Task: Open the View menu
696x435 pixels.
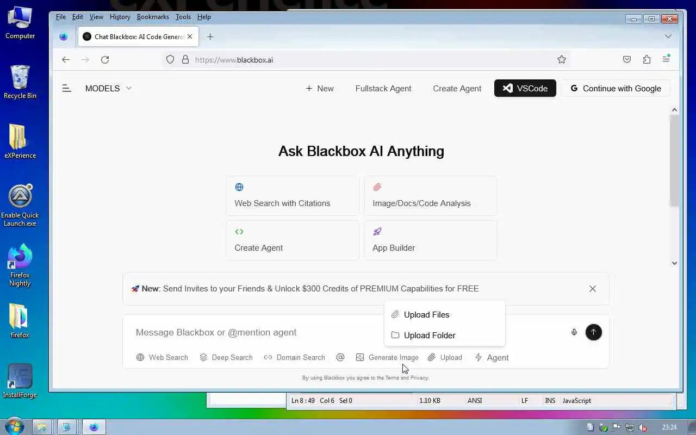Action: coord(96,17)
